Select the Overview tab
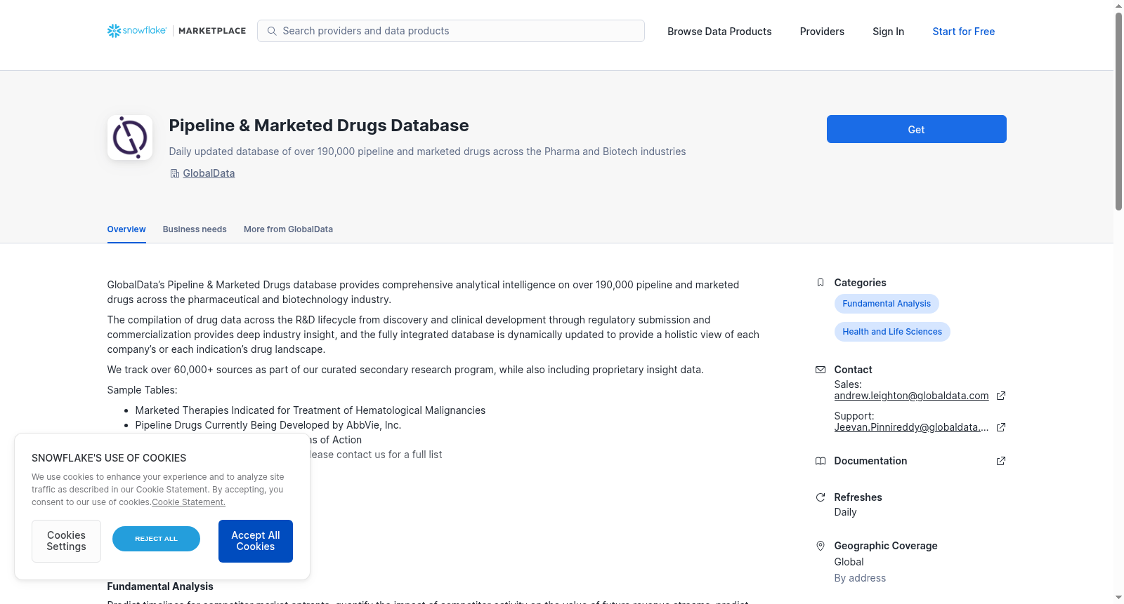The width and height of the screenshot is (1124, 604). point(126,229)
